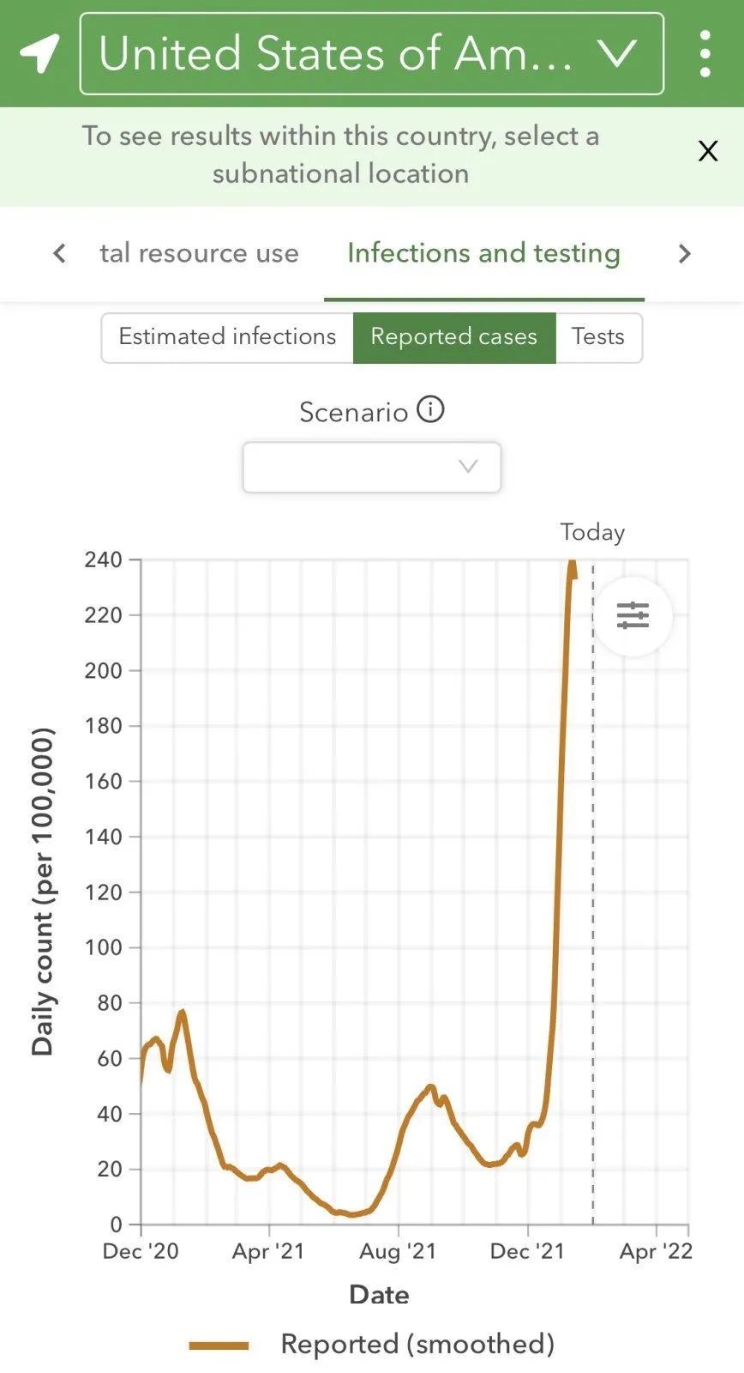Dismiss the subnational location banner
The width and height of the screenshot is (744, 1373).
(x=708, y=152)
